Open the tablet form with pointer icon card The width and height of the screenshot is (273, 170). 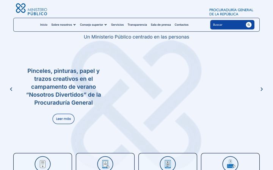pyautogui.click(x=105, y=163)
